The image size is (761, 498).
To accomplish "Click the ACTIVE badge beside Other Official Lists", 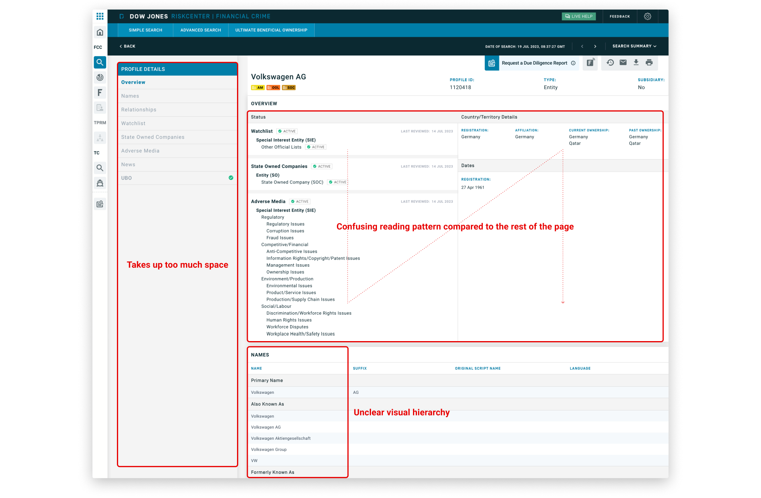I will 316,147.
